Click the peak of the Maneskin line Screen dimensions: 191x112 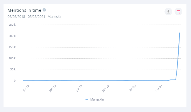coord(180,33)
